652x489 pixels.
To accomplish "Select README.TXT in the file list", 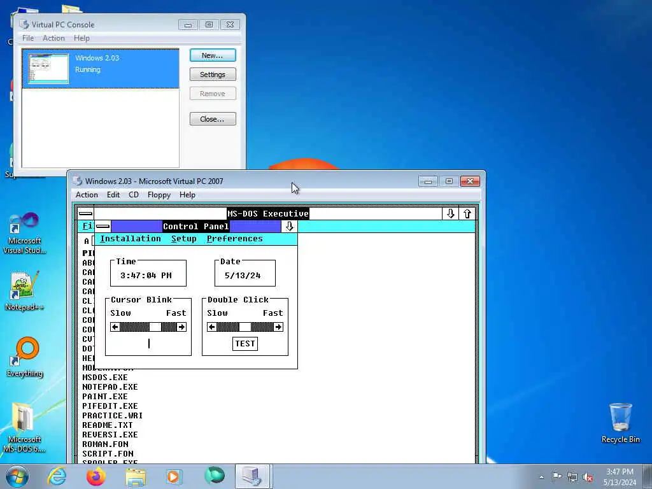I will [107, 425].
